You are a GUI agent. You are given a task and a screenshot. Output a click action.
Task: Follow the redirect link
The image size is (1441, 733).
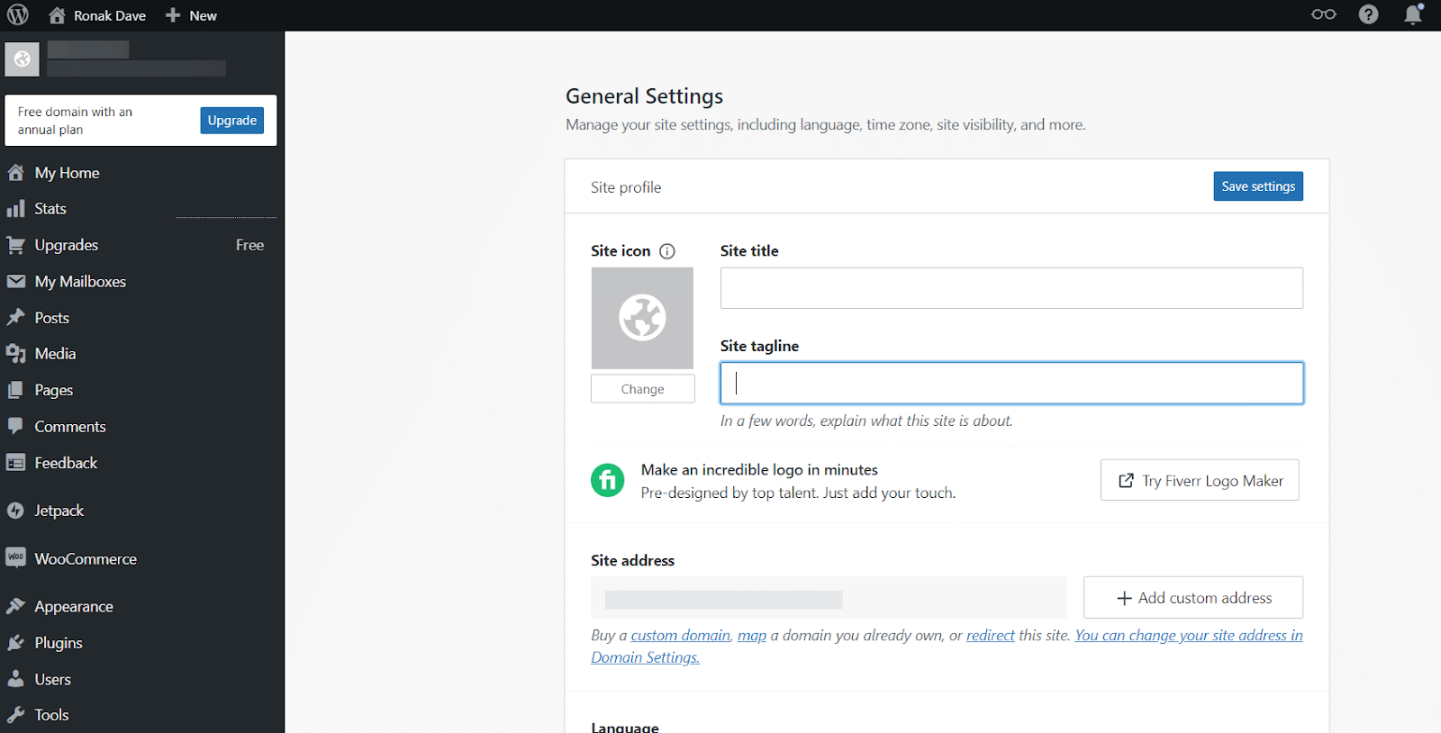[x=991, y=636]
